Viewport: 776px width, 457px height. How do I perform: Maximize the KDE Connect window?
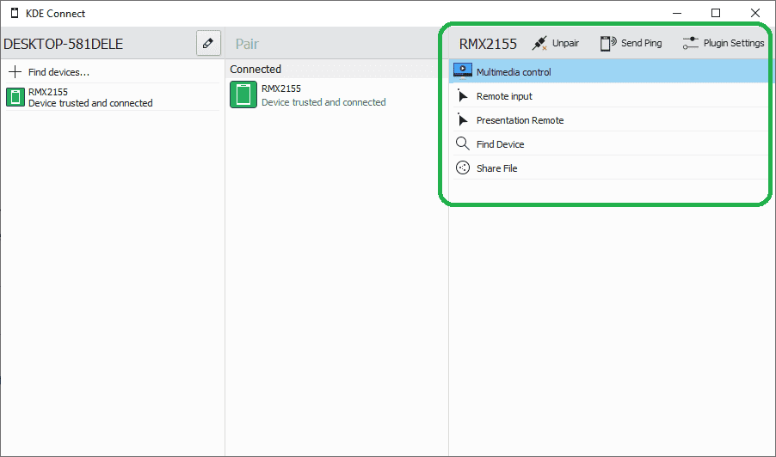click(x=716, y=13)
